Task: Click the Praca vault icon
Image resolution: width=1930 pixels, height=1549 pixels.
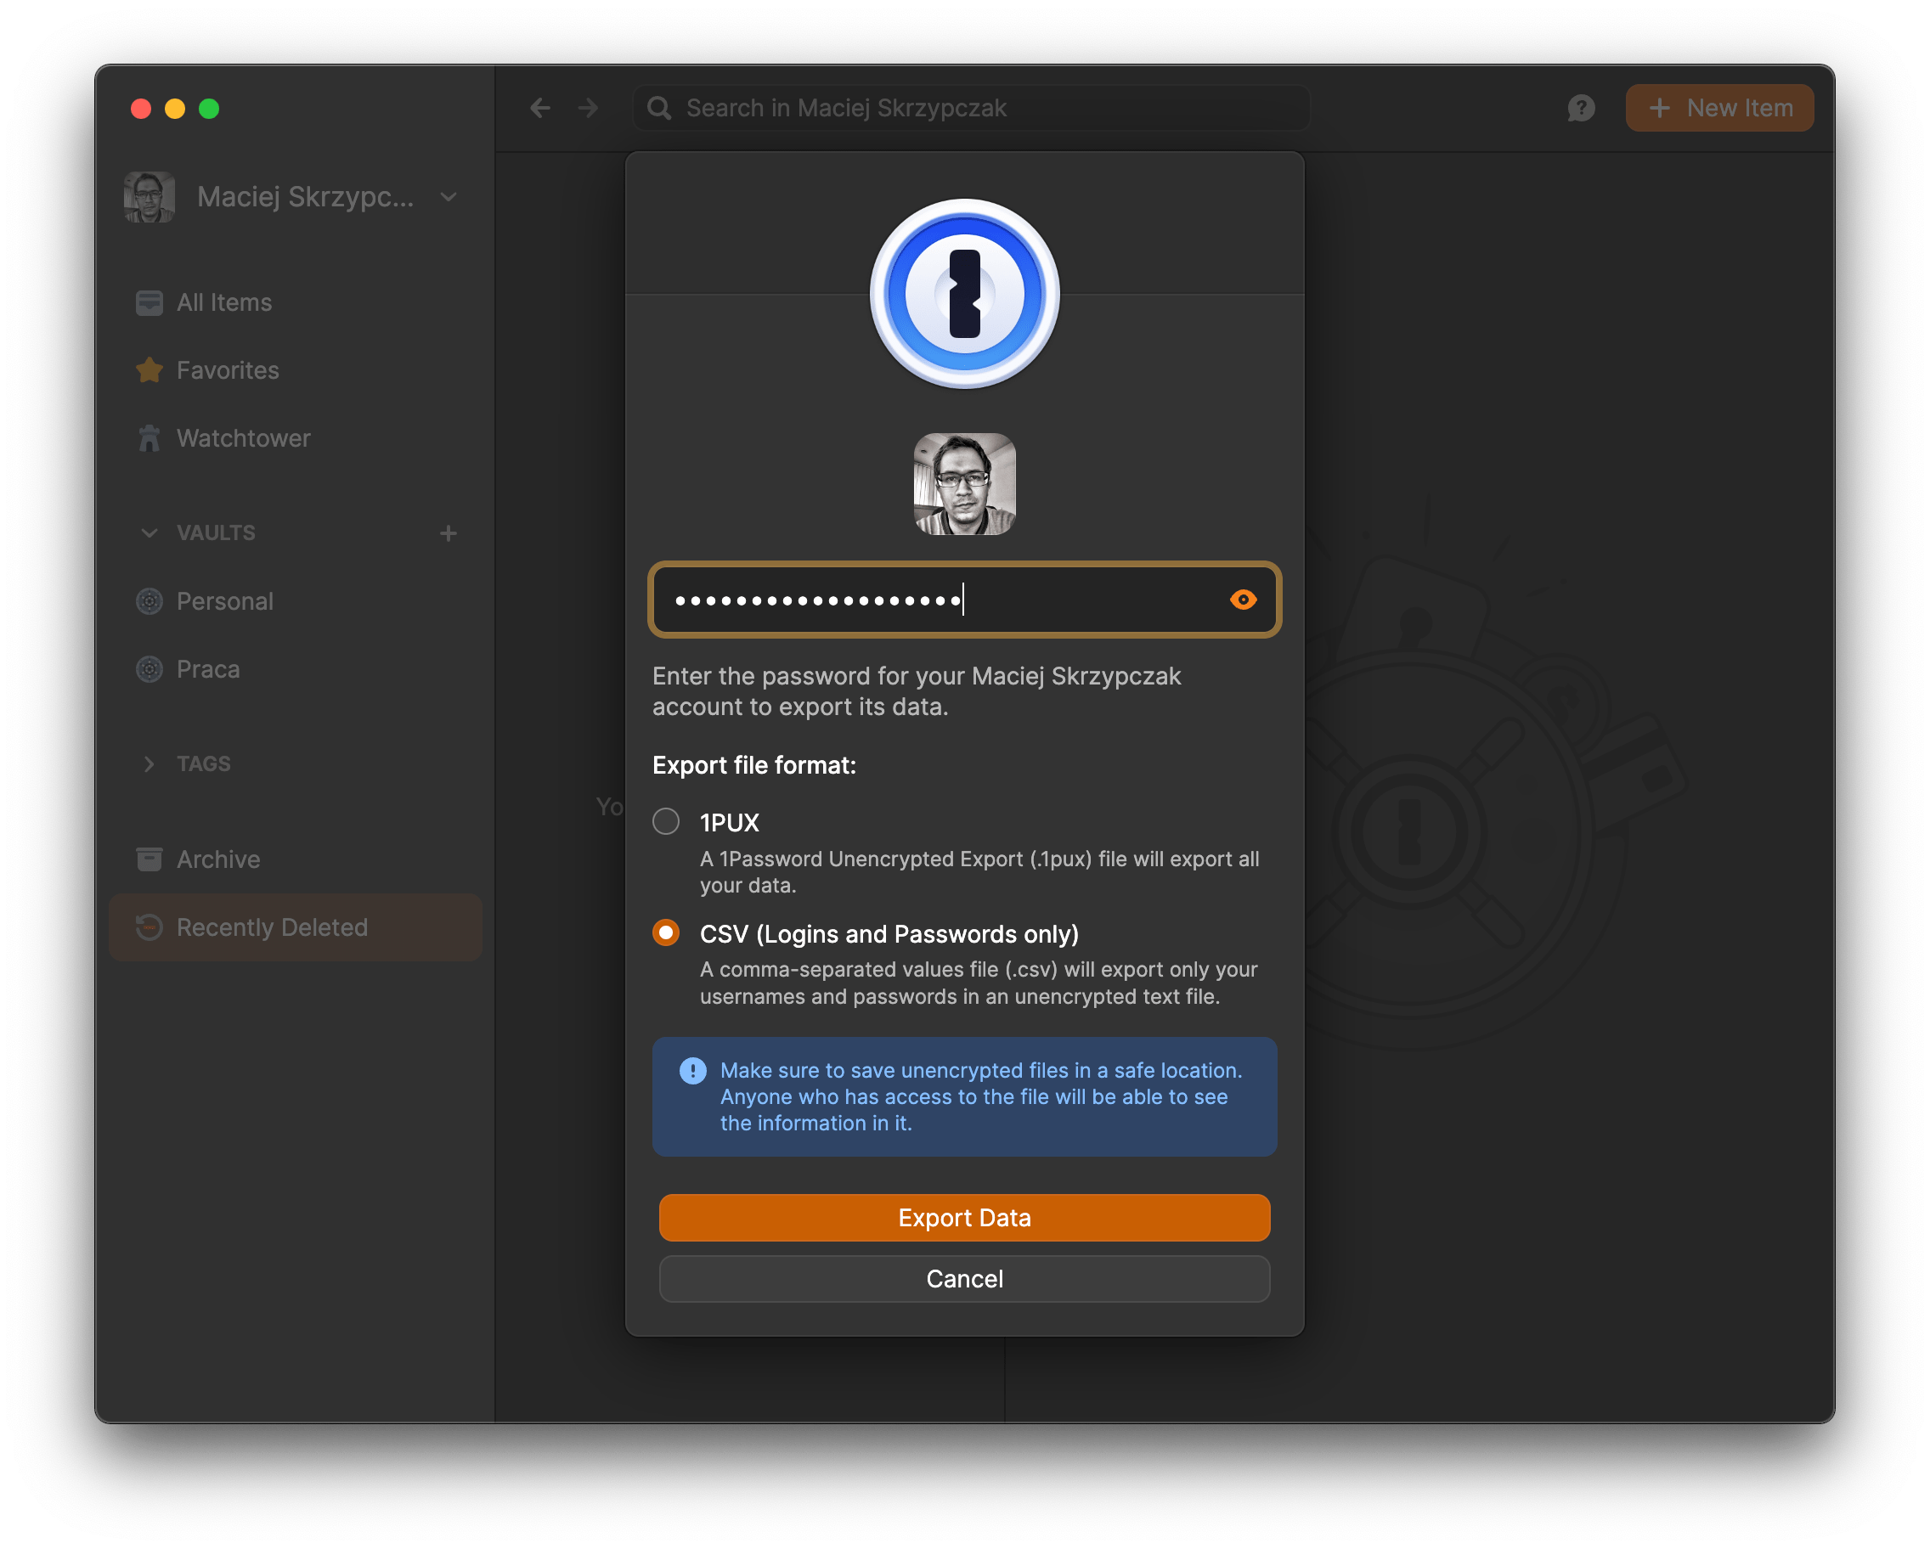Action: click(149, 669)
